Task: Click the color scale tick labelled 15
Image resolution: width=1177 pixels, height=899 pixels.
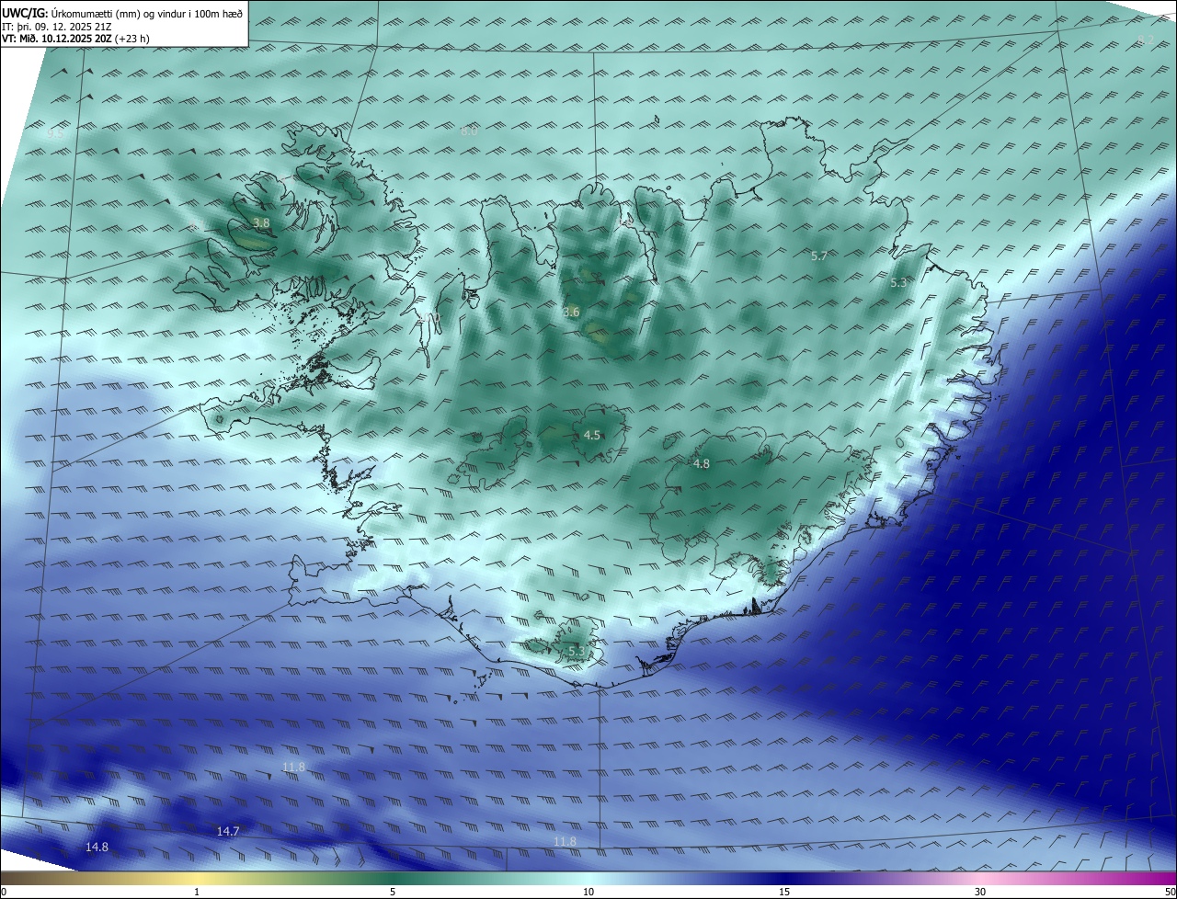Action: pyautogui.click(x=784, y=892)
